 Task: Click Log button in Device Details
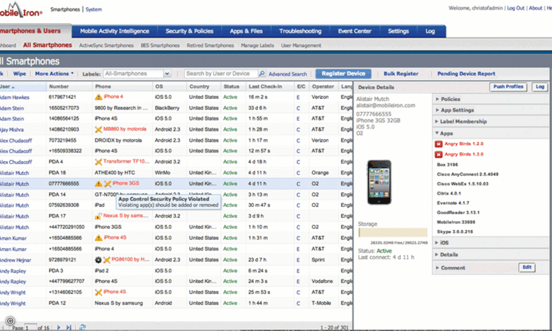(540, 87)
